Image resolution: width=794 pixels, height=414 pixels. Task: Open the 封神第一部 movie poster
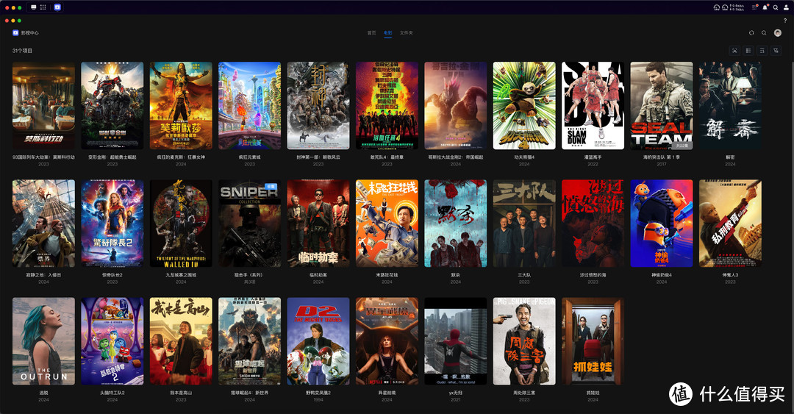(x=318, y=105)
